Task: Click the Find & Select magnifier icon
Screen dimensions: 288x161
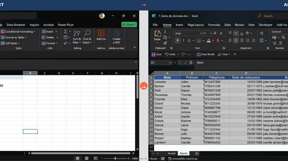Action: pyautogui.click(x=87, y=33)
